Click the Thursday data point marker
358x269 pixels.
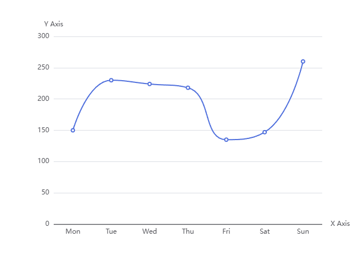point(188,87)
